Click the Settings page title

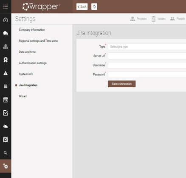pos(25,19)
